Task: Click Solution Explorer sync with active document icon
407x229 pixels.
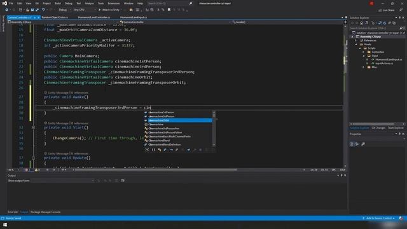Action: pos(380,23)
